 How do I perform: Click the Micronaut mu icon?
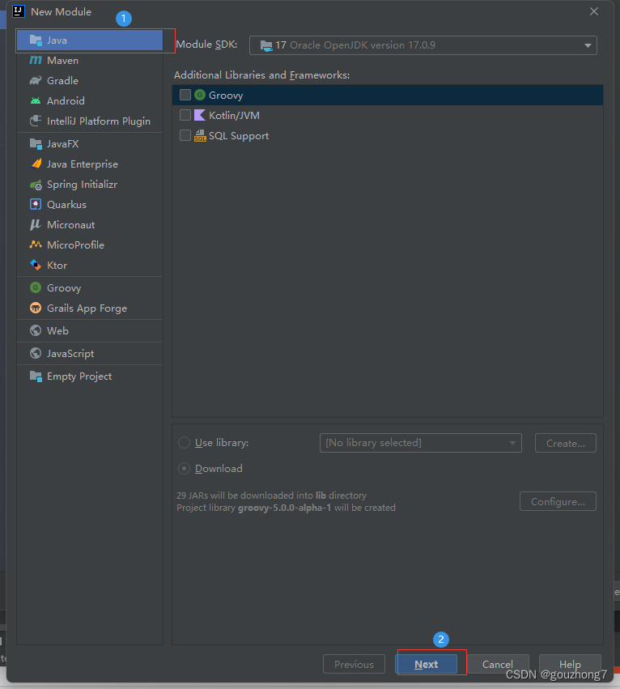36,224
